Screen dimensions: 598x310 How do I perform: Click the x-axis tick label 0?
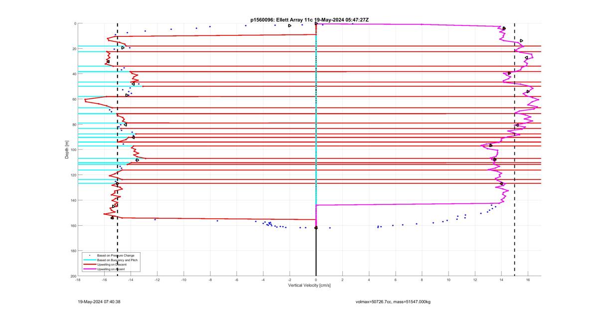316,280
